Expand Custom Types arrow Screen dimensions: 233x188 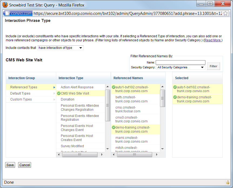tap(54, 99)
